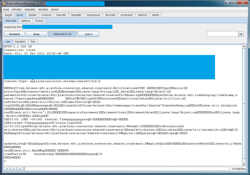Close the Burp Suite window

[243, 2]
